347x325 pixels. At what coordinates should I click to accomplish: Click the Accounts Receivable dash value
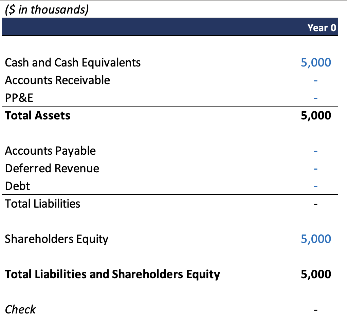pos(315,80)
